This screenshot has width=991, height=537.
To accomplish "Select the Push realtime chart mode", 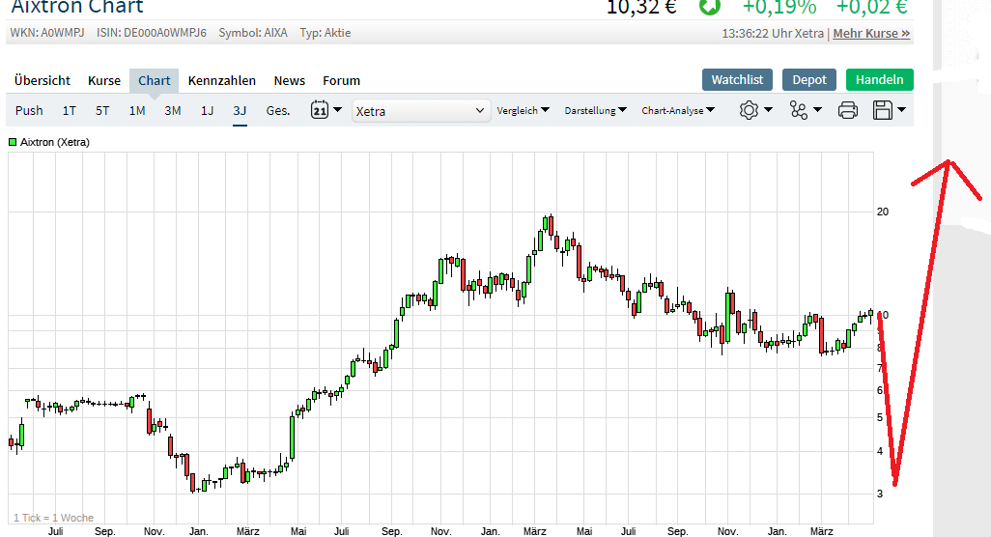I will 29,110.
